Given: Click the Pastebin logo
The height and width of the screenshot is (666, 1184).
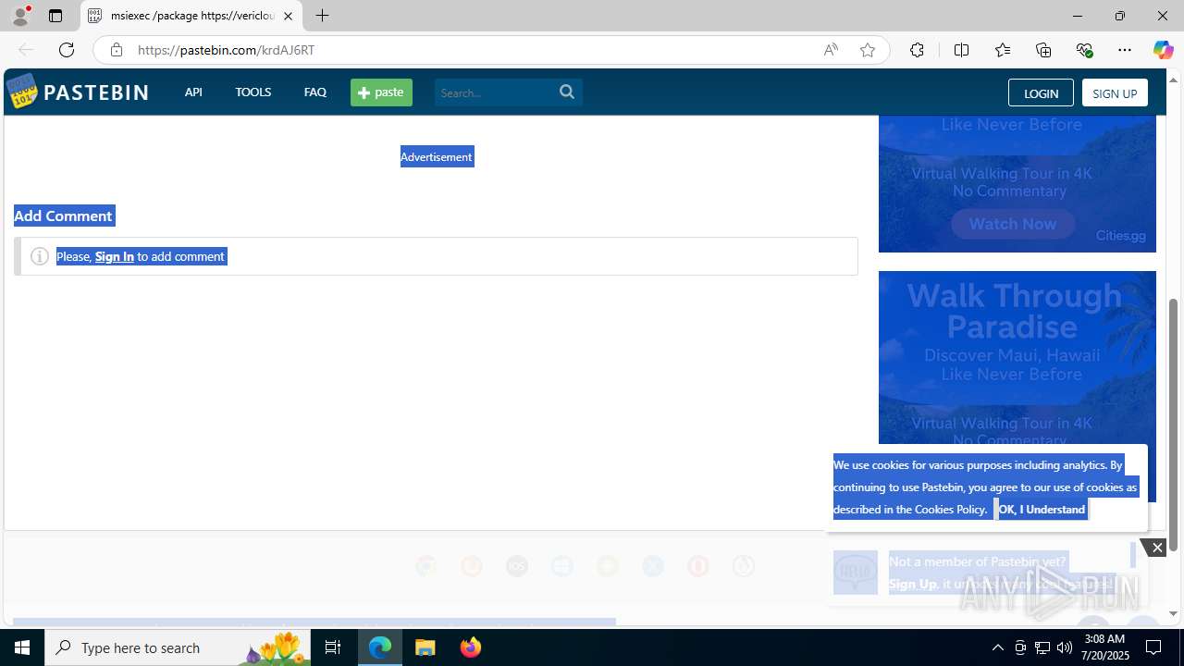Looking at the screenshot, I should 78,92.
